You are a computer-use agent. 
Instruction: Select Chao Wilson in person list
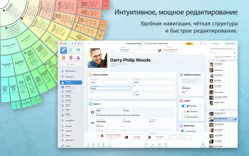click(223, 65)
